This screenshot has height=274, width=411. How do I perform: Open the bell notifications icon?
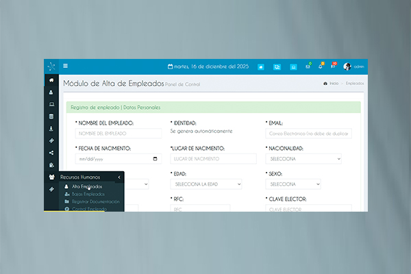[x=321, y=66]
